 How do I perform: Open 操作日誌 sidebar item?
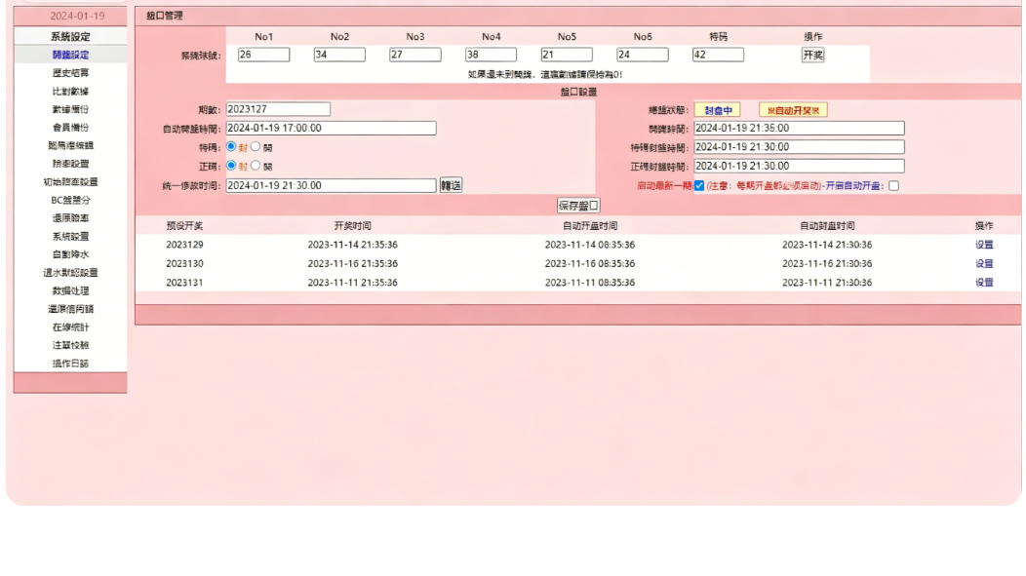70,364
